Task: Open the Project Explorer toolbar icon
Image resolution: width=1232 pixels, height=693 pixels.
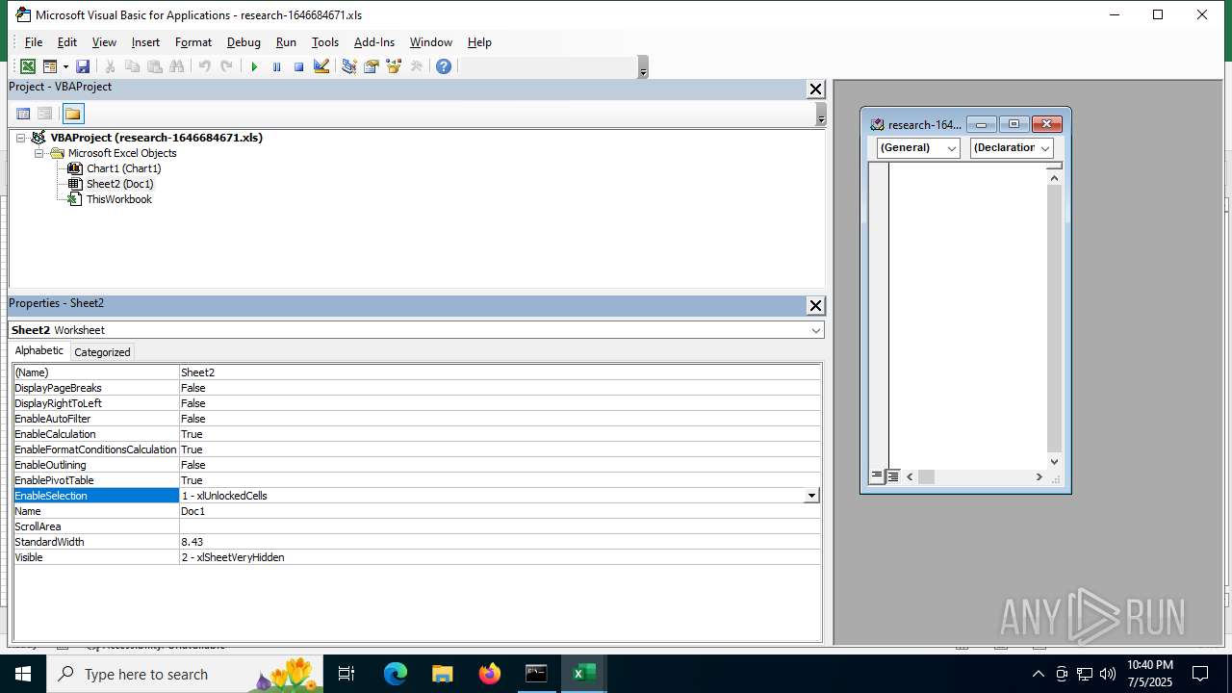Action: (348, 66)
